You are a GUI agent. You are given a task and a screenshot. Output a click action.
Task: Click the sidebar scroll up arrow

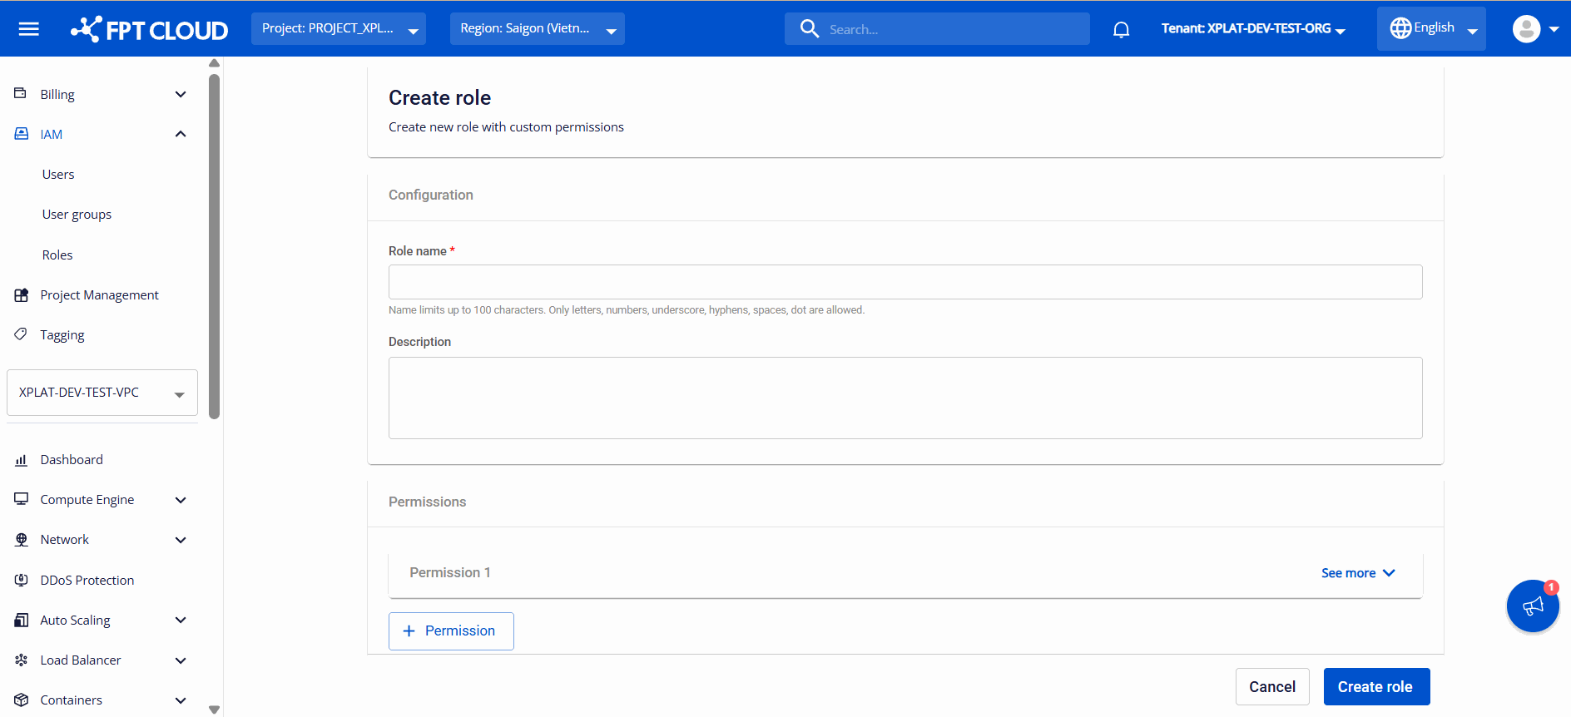(x=214, y=63)
